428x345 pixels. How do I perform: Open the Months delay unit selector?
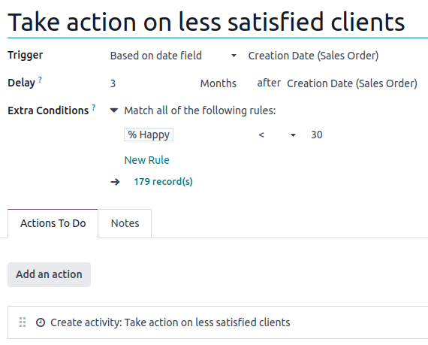pyautogui.click(x=219, y=83)
